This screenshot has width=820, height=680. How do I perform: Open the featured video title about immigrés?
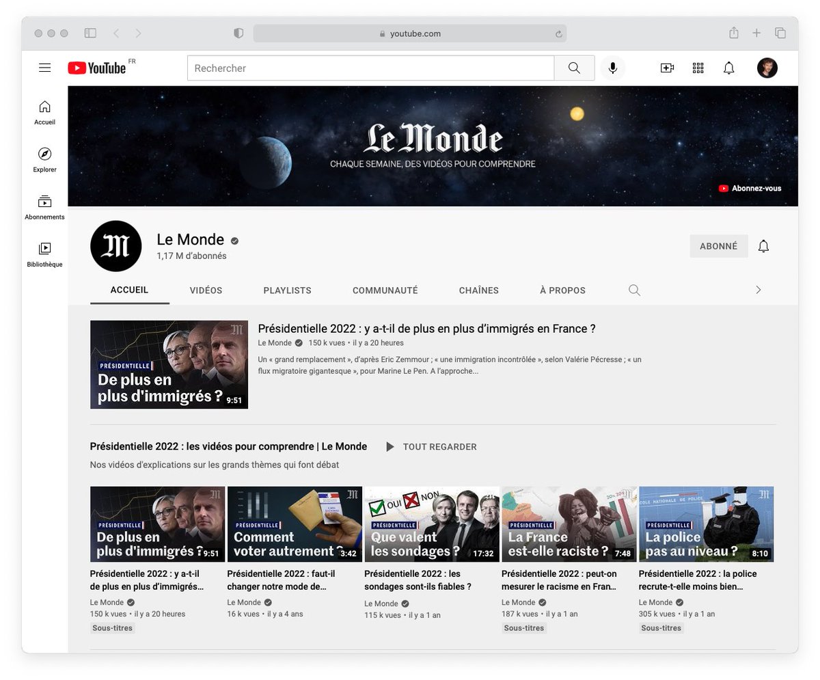tap(426, 329)
